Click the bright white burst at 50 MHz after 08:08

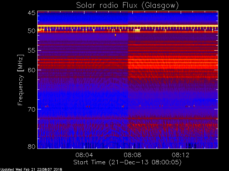click(x=137, y=30)
